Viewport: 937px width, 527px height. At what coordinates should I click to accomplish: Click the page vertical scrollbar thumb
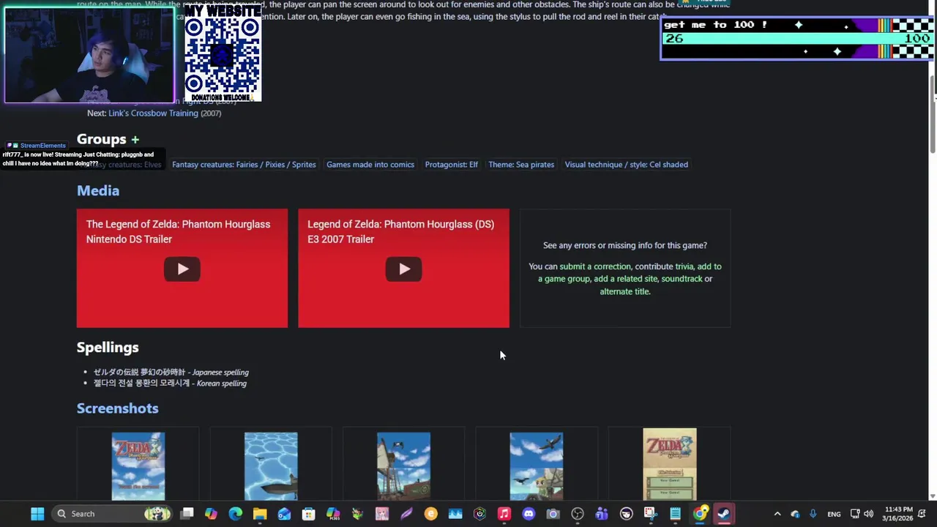pyautogui.click(x=933, y=113)
